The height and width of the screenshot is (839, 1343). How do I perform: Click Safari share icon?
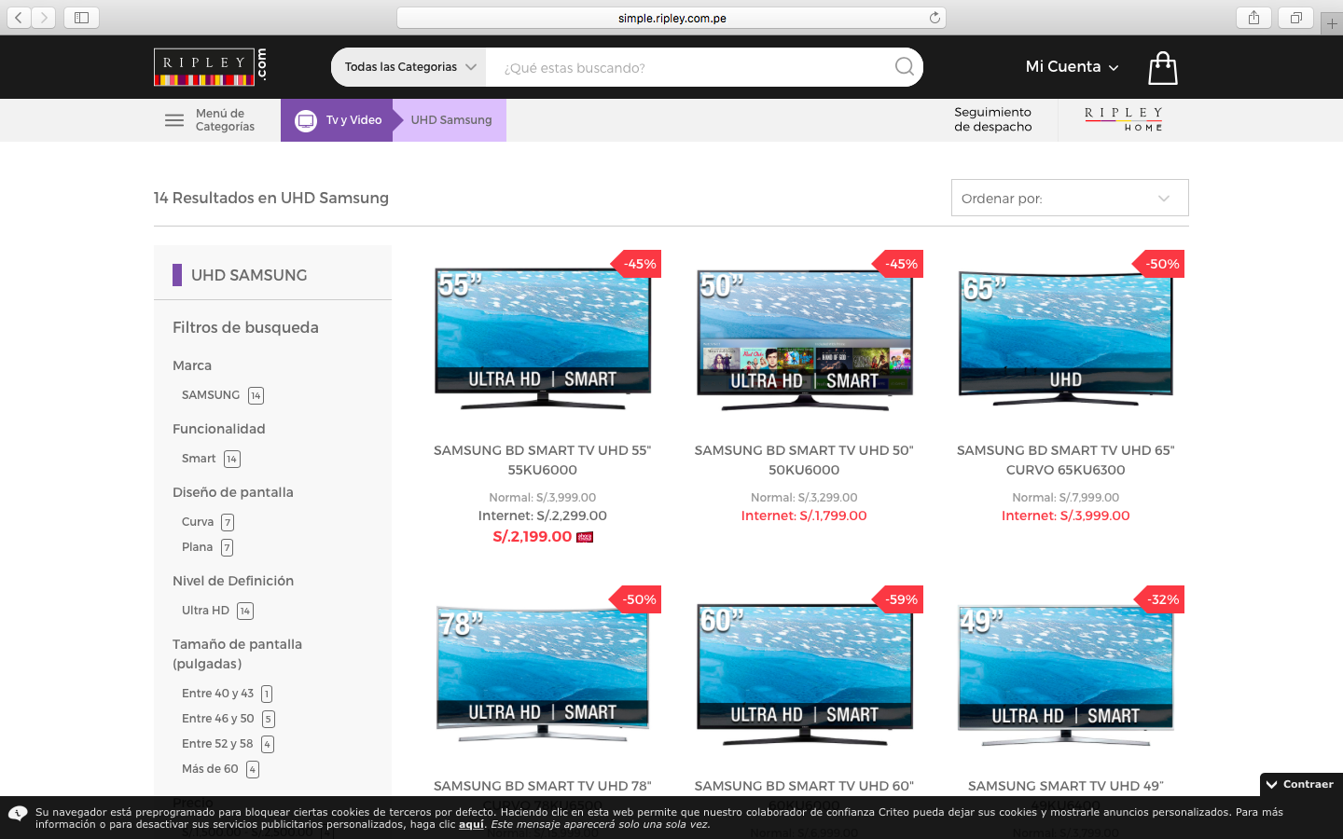pos(1253,18)
